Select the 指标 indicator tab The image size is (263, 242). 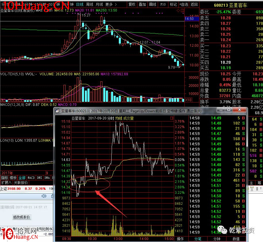[x=5, y=178]
